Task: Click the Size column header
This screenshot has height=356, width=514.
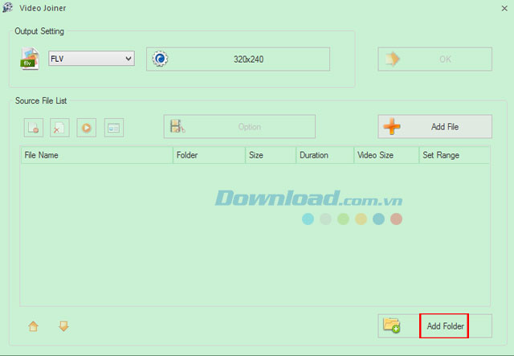Action: point(271,155)
